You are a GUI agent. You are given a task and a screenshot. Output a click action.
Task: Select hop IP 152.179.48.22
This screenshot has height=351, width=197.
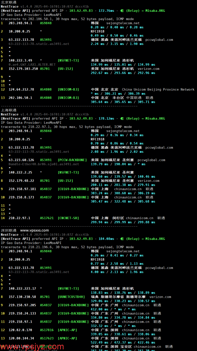click(x=21, y=181)
